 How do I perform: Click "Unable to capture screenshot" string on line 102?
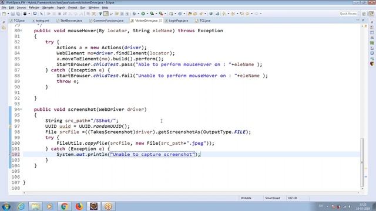[x=153, y=155]
